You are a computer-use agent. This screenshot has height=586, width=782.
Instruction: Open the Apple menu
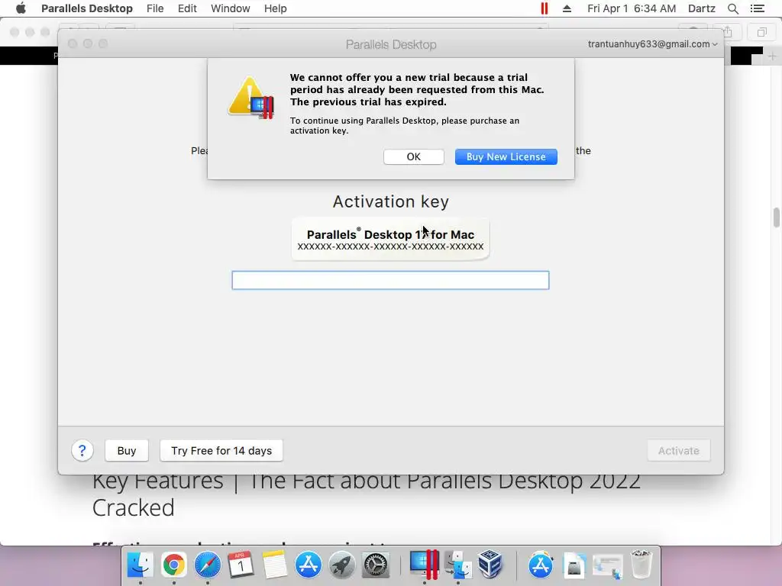21,8
